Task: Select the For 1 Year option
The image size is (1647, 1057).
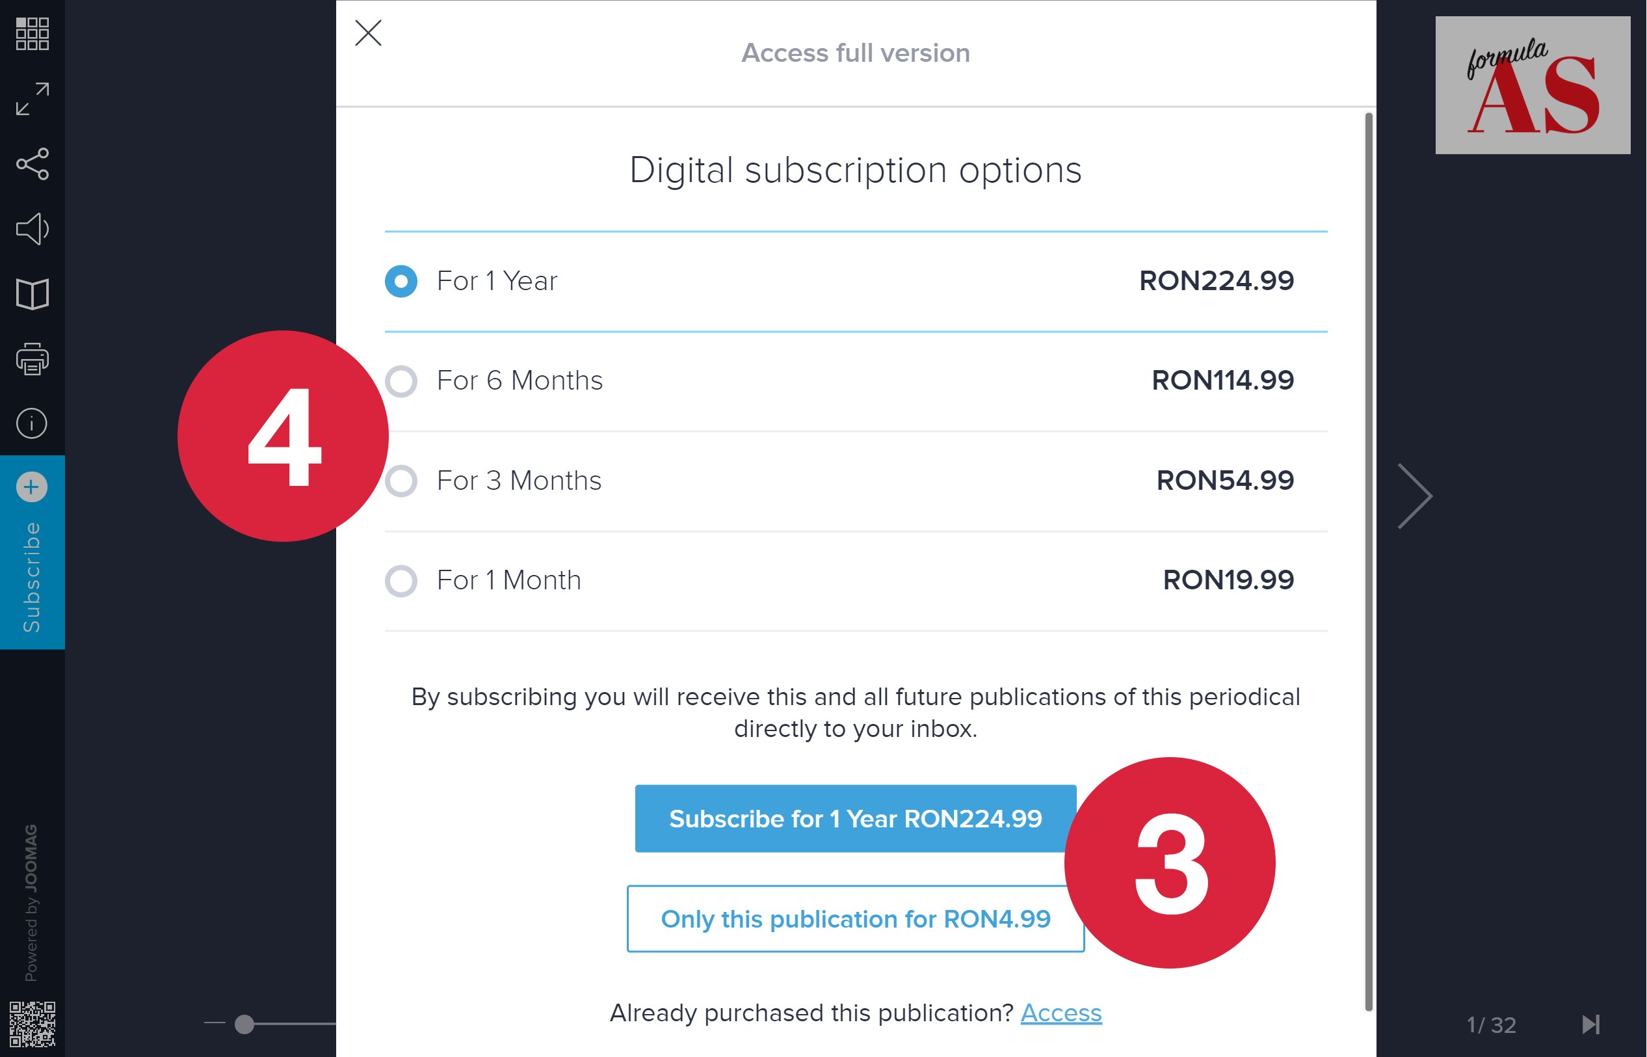Action: (x=401, y=282)
